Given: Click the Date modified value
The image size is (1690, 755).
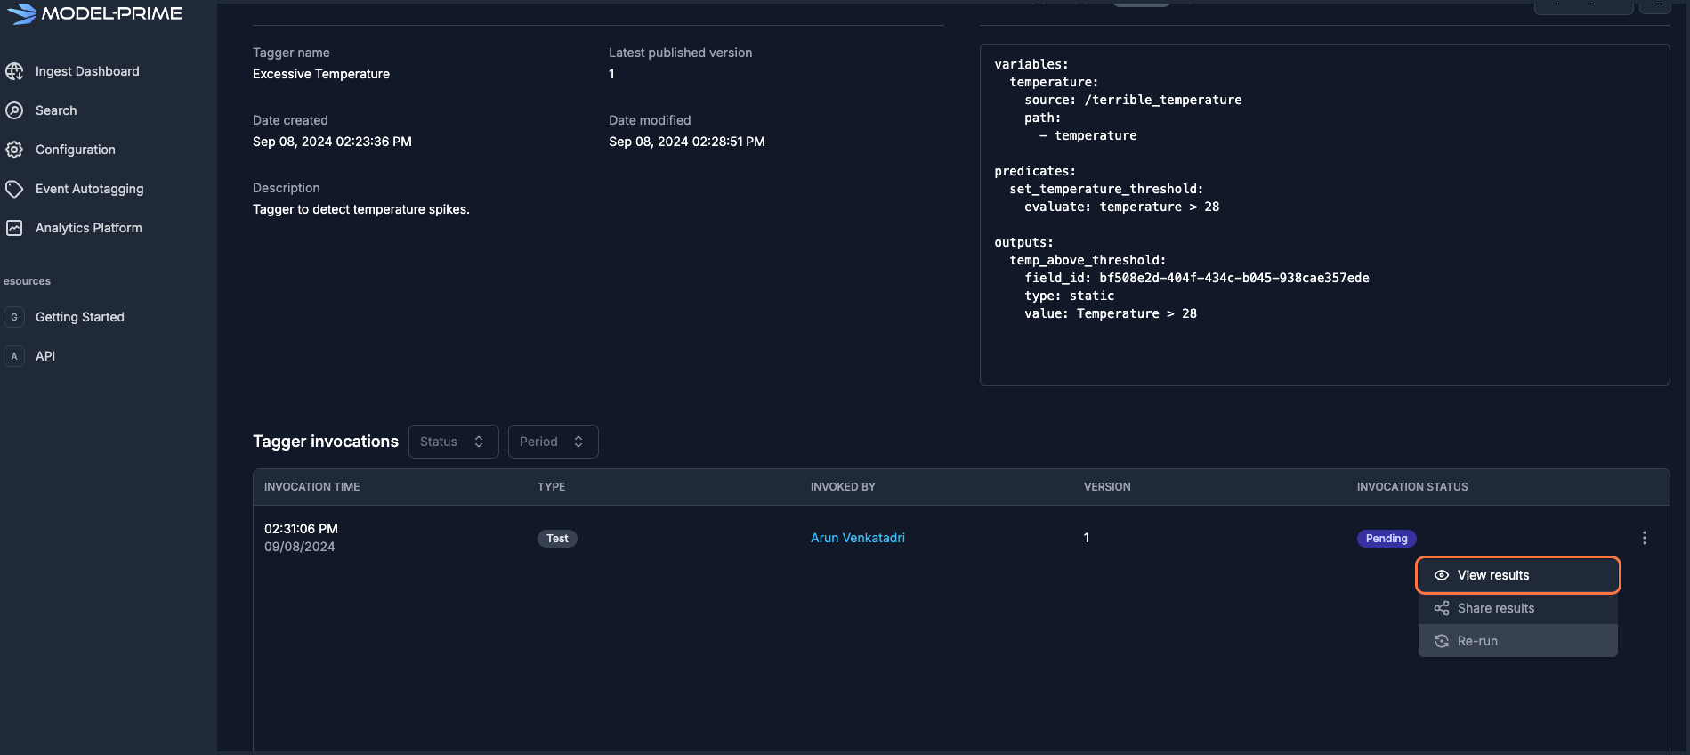Looking at the screenshot, I should [x=687, y=142].
